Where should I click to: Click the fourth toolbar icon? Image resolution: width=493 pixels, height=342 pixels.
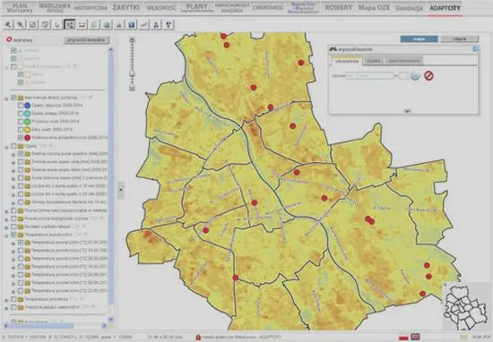click(x=46, y=24)
